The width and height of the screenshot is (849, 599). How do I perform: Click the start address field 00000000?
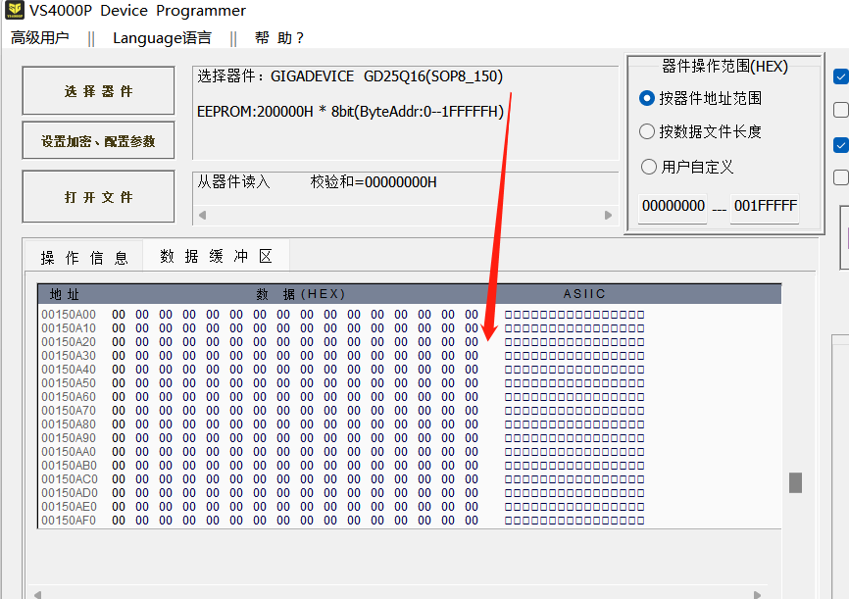click(673, 206)
